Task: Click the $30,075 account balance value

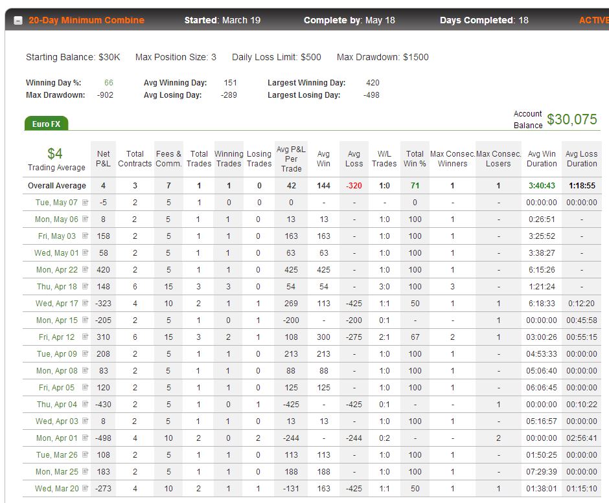Action: [x=571, y=119]
